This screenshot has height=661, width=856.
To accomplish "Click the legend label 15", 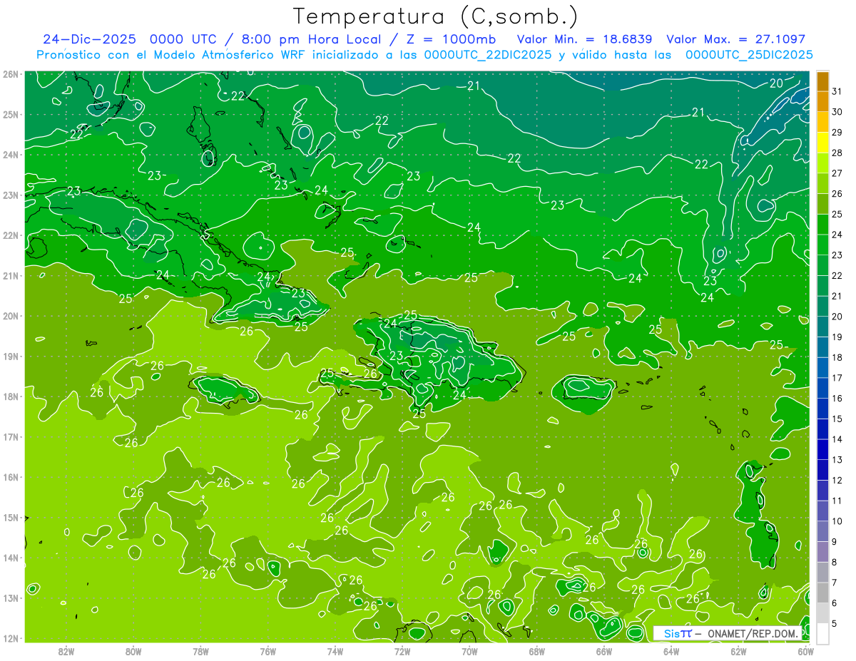I will [x=837, y=419].
